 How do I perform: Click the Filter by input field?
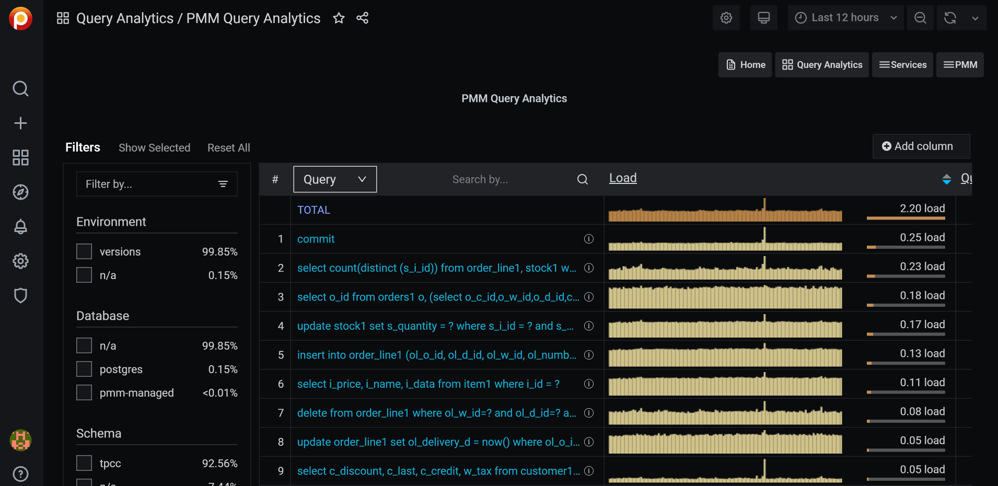[149, 184]
